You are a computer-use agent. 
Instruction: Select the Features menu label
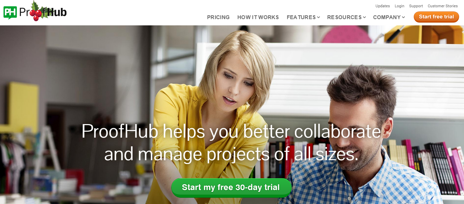(x=301, y=17)
